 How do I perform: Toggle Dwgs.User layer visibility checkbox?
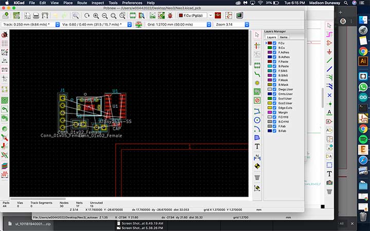click(x=274, y=89)
